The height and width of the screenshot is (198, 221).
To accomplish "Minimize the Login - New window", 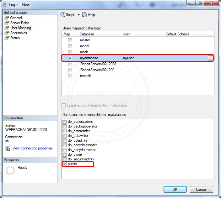I will [191, 3].
